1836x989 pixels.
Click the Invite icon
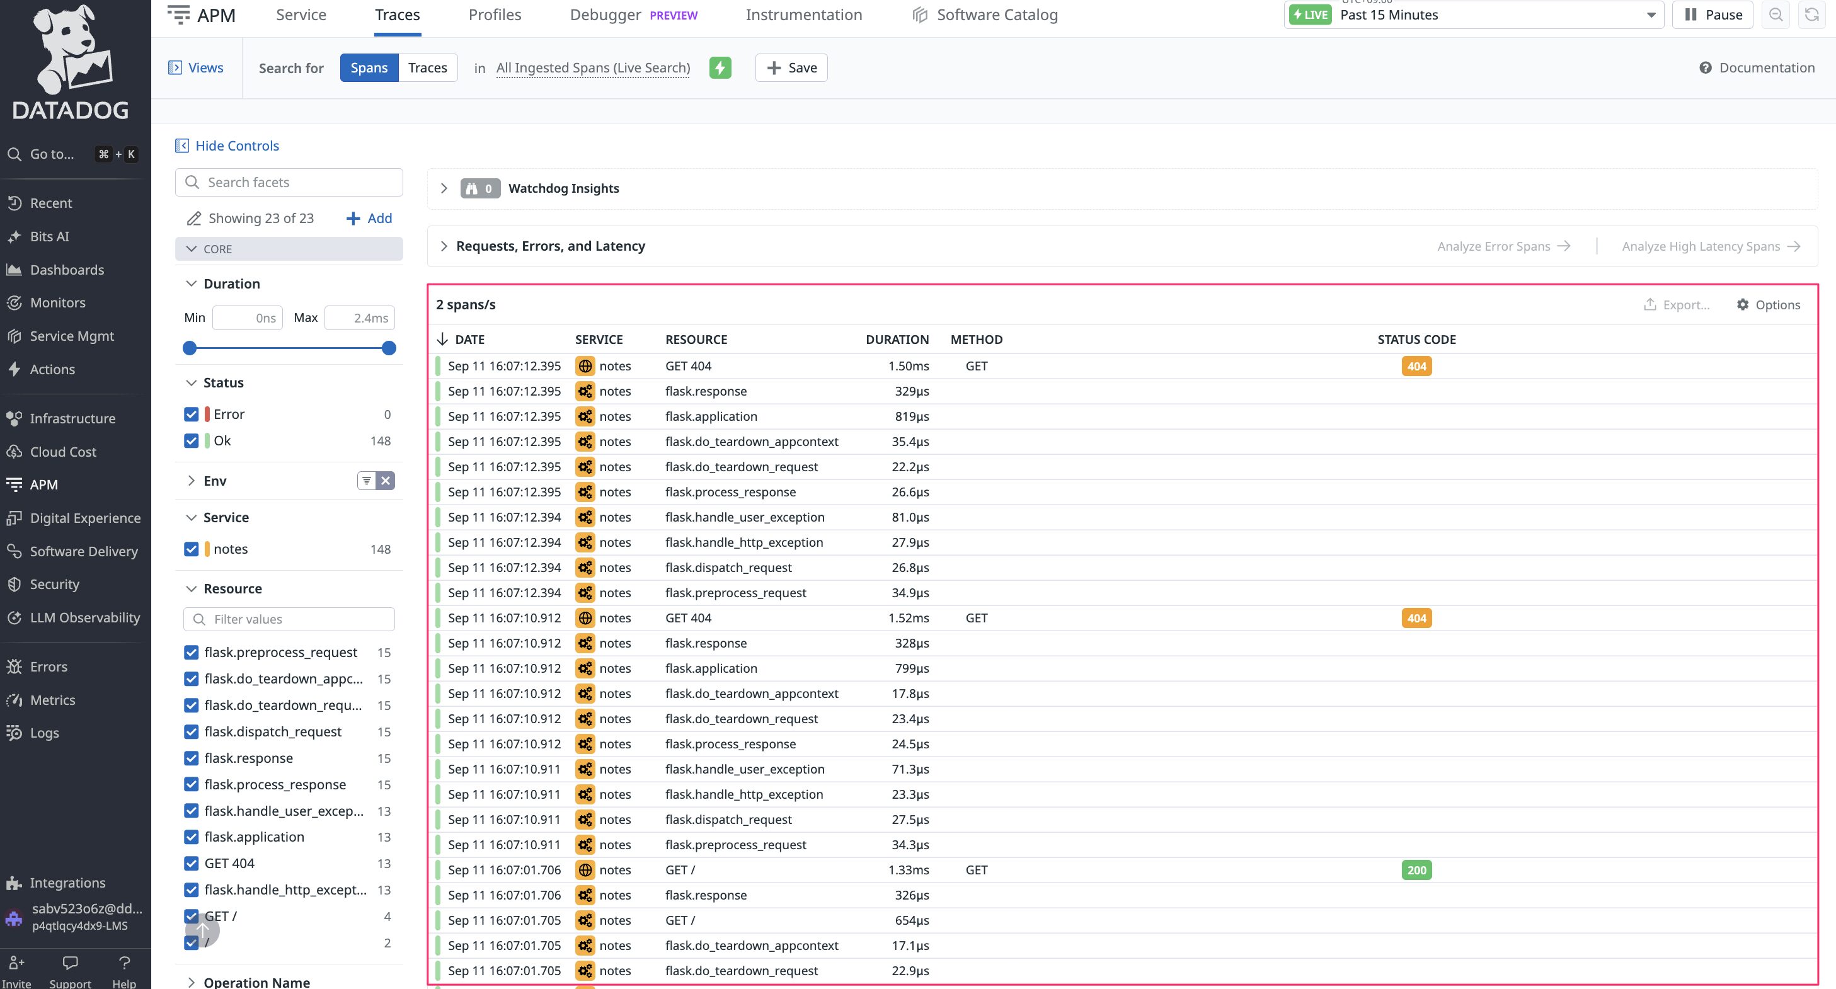tap(16, 963)
